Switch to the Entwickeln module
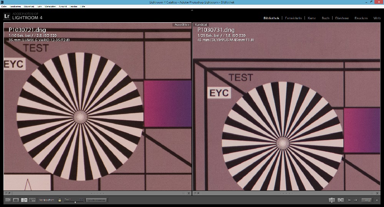384x207 pixels. point(293,18)
